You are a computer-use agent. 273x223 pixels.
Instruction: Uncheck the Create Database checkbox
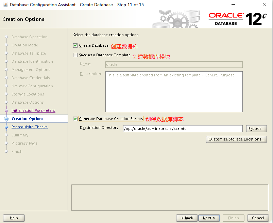coord(75,46)
